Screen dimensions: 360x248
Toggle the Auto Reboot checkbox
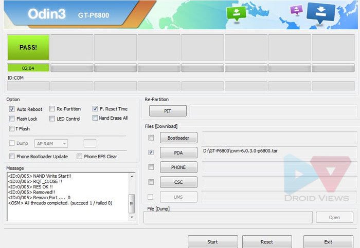pos(12,109)
